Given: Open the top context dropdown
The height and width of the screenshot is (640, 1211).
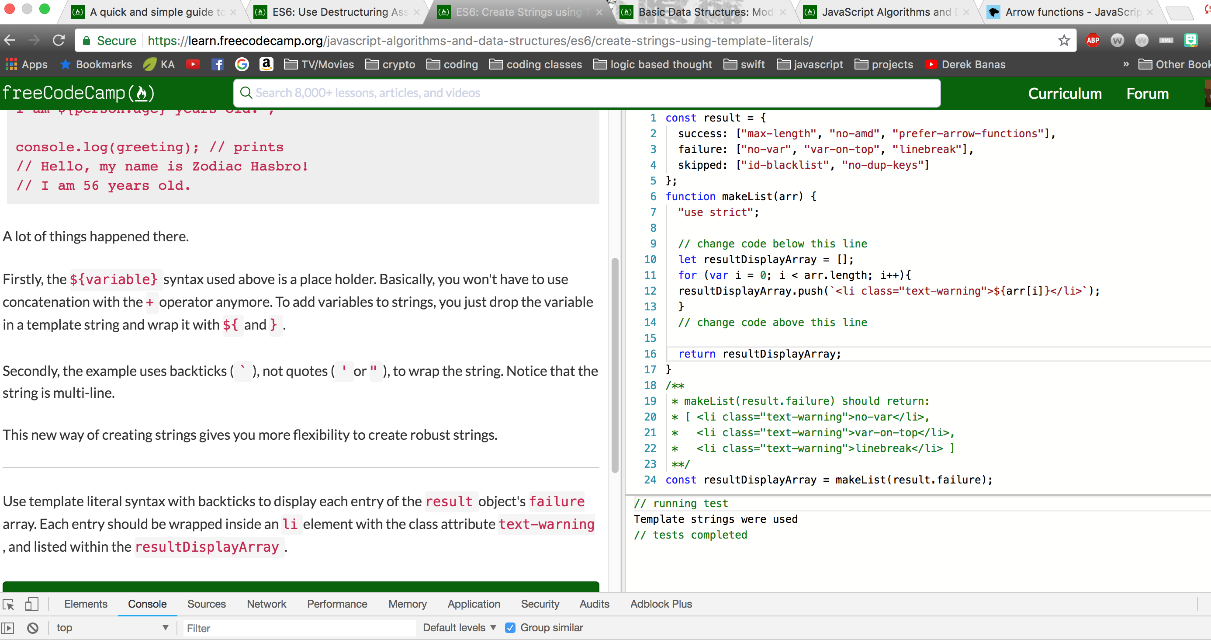Looking at the screenshot, I should point(112,628).
